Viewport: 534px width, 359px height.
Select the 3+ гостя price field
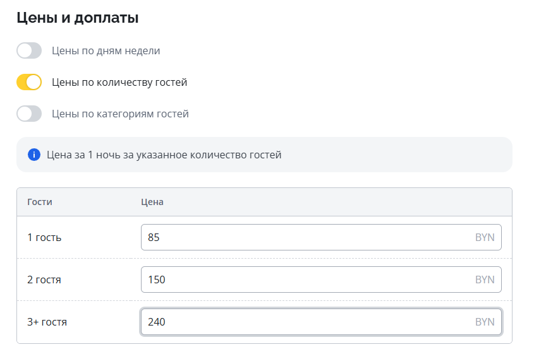tap(303, 322)
